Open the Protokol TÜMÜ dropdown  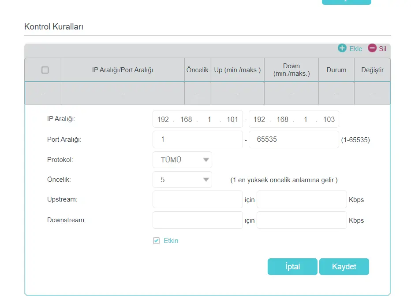pos(183,160)
